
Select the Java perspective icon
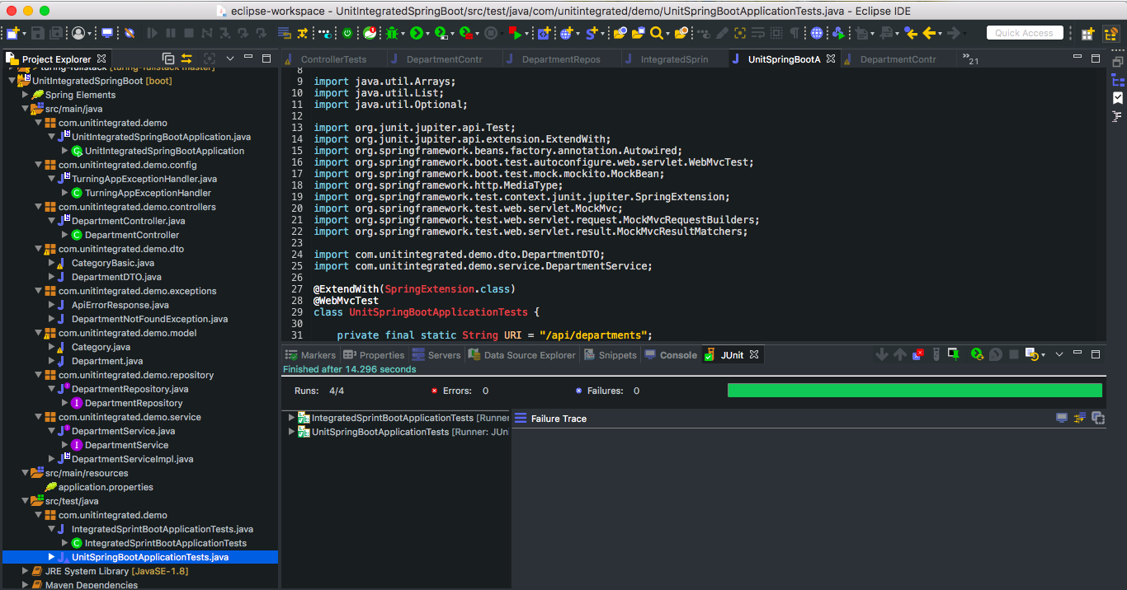click(x=1110, y=34)
